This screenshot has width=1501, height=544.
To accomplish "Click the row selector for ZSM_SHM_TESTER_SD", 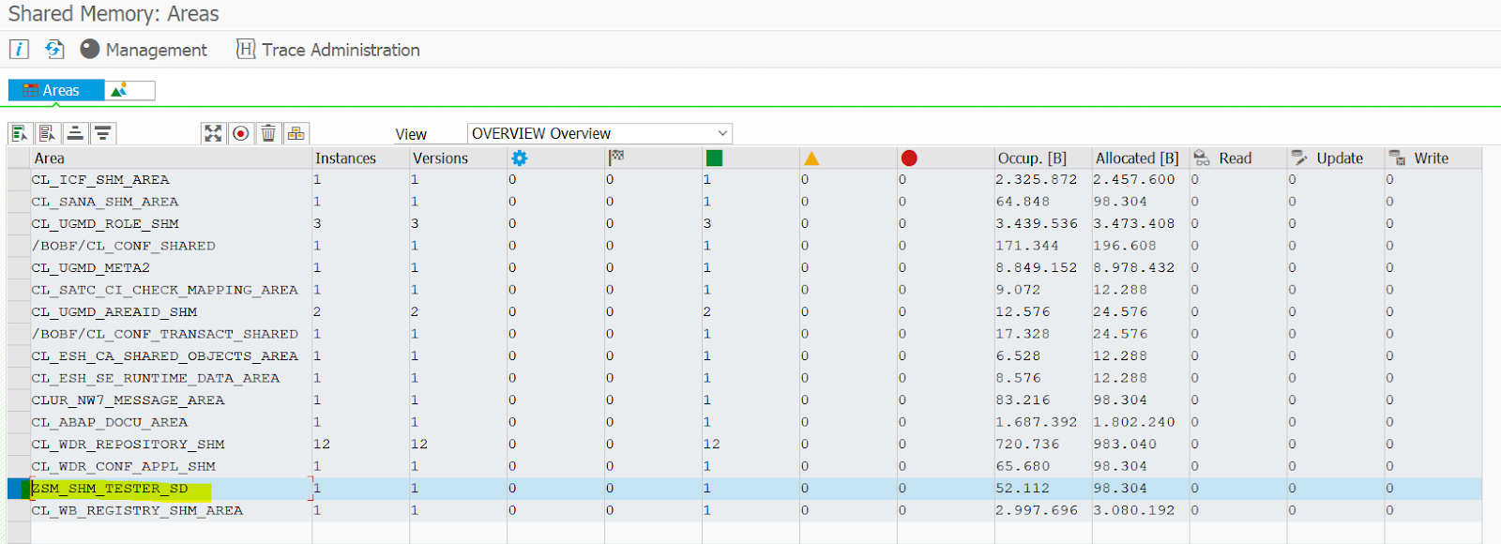I will pos(19,489).
